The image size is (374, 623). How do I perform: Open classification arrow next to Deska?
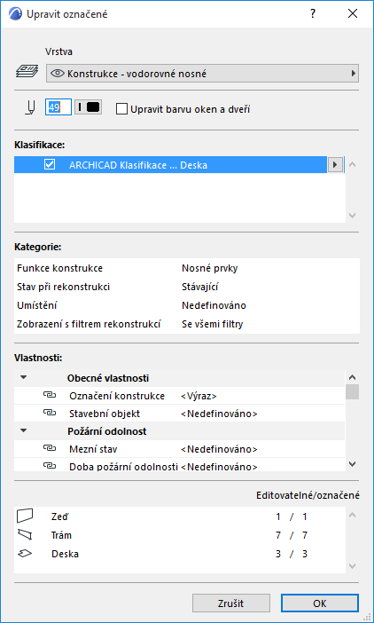pos(335,164)
